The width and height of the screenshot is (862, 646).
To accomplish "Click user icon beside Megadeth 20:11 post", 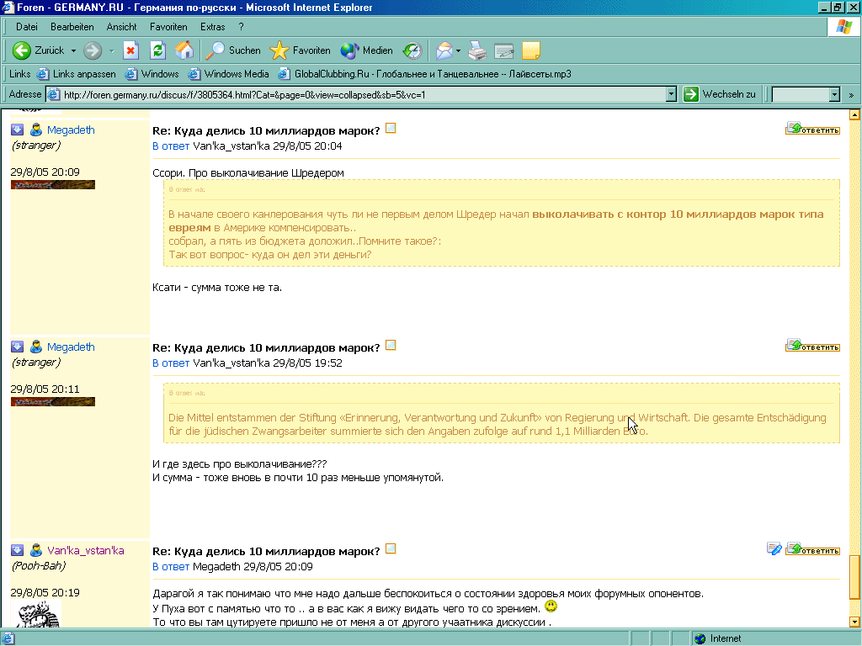I will tap(35, 347).
